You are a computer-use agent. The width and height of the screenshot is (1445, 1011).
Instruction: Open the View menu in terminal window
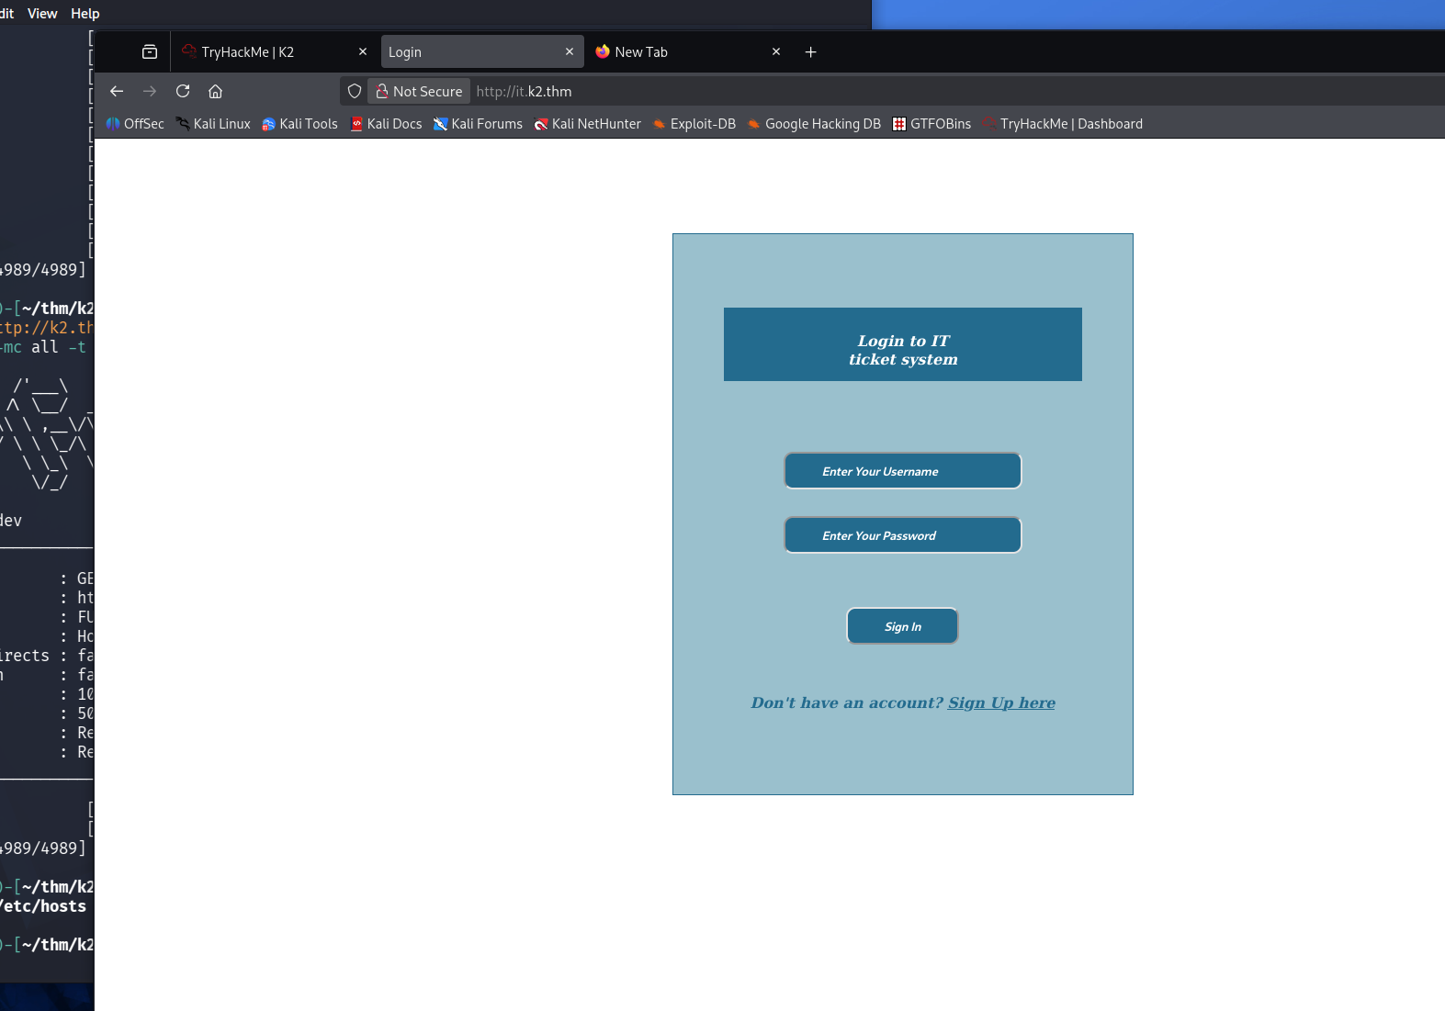pyautogui.click(x=42, y=14)
